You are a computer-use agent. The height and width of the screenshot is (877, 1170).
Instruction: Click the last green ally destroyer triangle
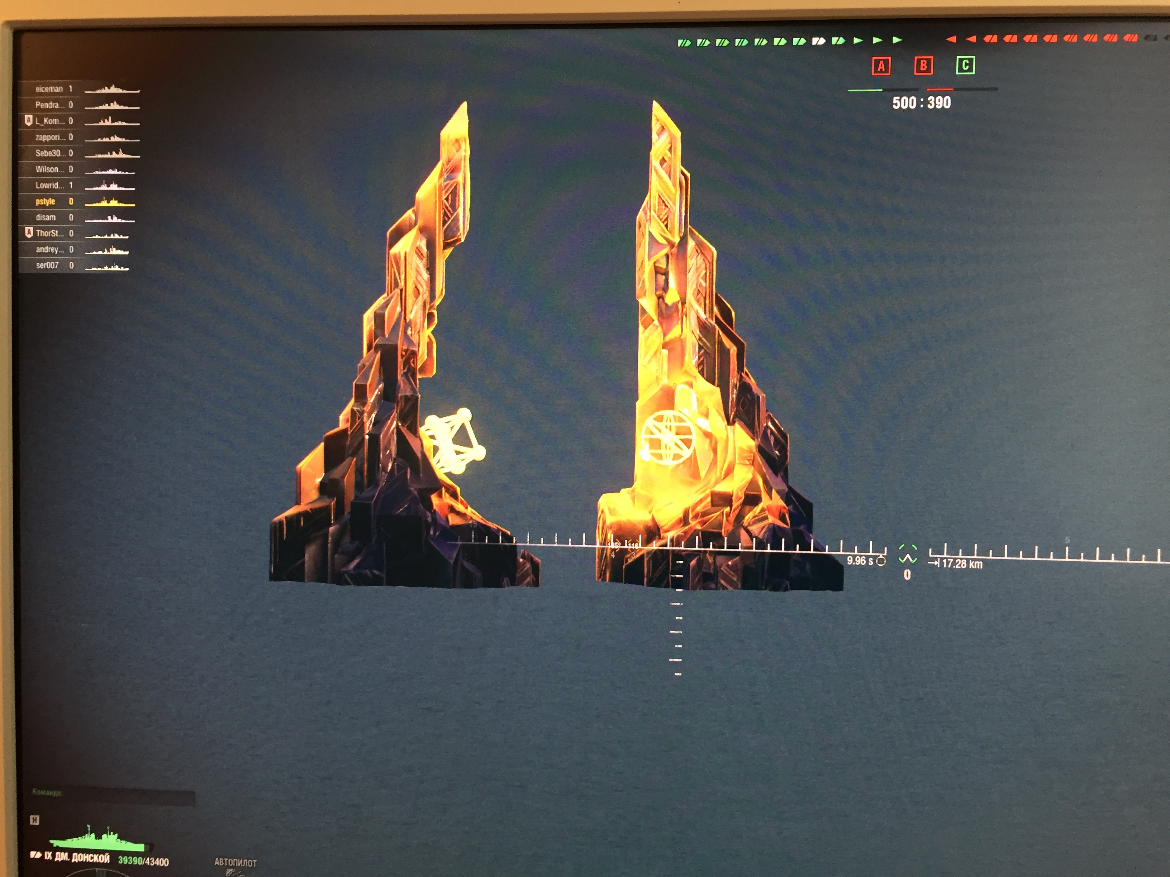click(897, 40)
